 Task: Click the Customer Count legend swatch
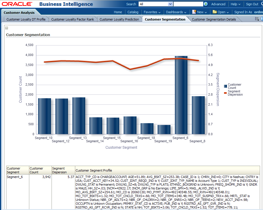pos(225,86)
